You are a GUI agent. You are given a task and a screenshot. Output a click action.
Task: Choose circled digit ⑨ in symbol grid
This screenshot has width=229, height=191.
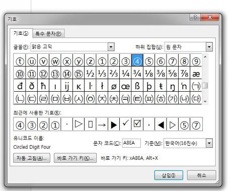[196, 60]
